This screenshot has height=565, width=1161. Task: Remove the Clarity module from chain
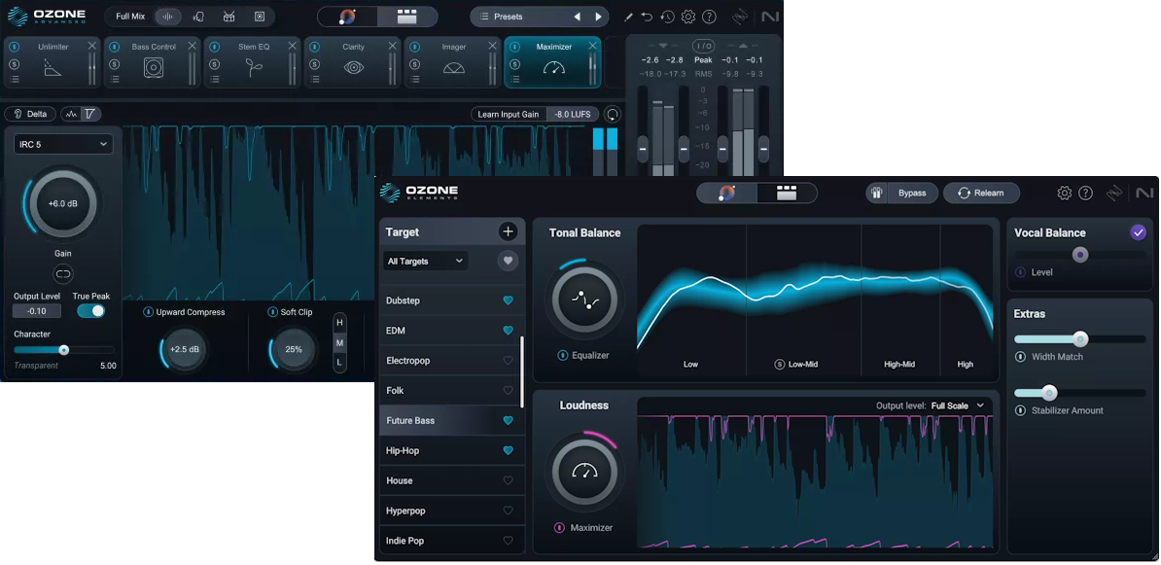[393, 46]
